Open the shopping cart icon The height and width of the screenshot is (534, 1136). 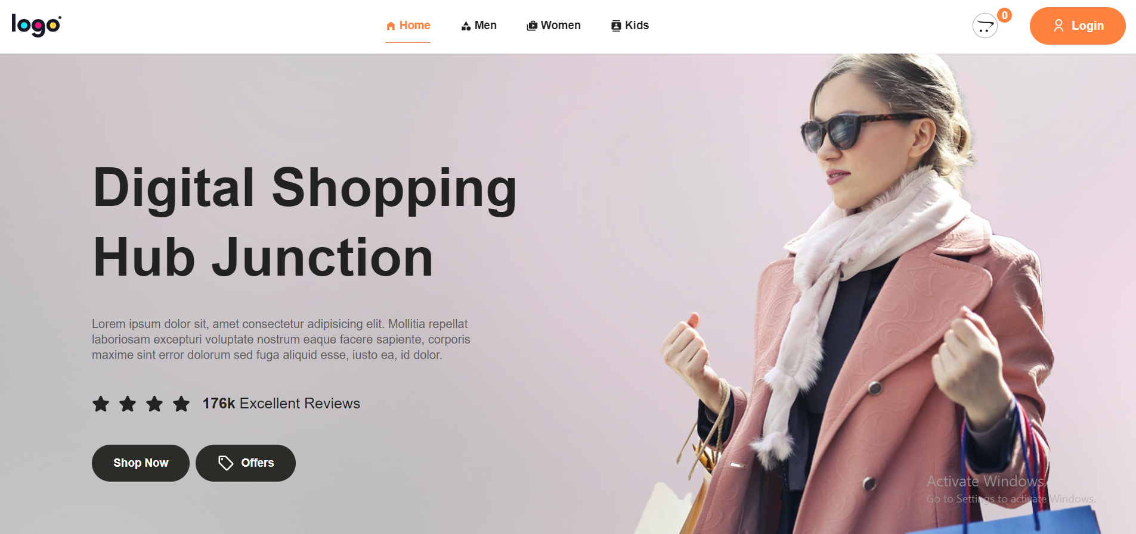coord(985,26)
